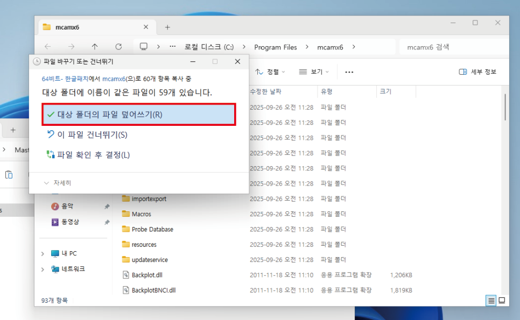Open 동영상 in the navigation pane
This screenshot has width=520, height=320.
tap(69, 222)
